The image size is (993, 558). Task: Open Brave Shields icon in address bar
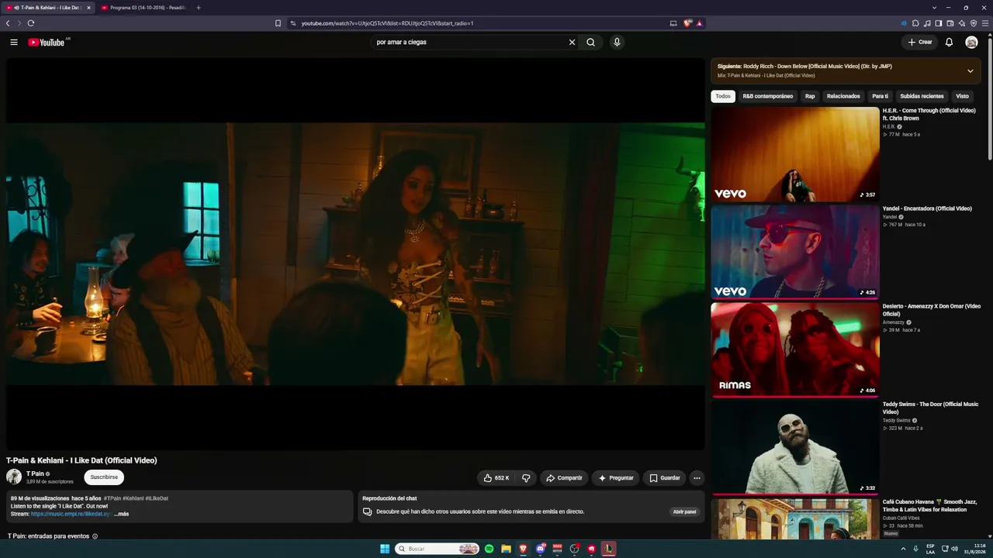tap(687, 23)
